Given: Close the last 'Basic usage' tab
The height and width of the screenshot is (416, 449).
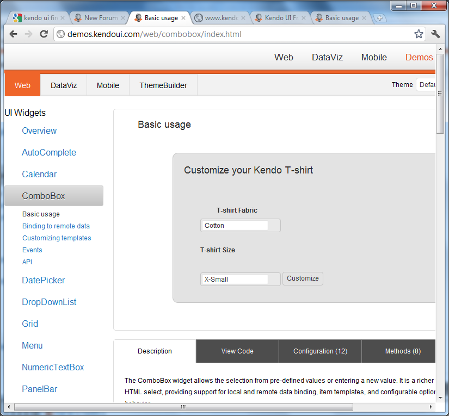Looking at the screenshot, I should pyautogui.click(x=364, y=18).
